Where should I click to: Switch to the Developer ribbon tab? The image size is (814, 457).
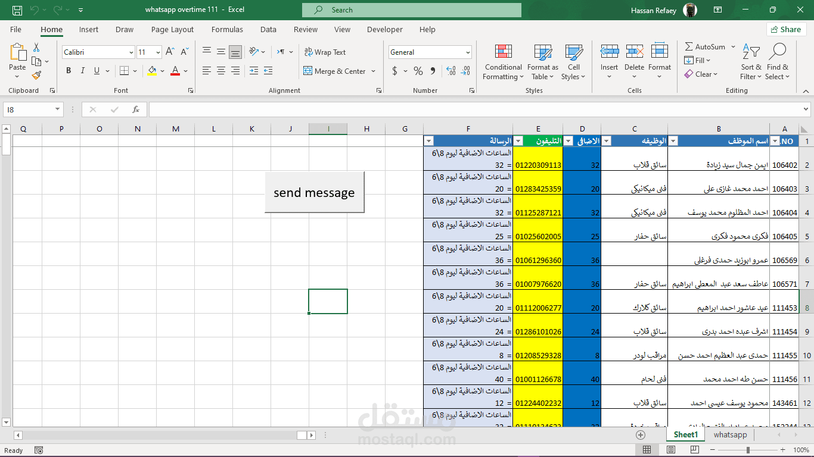[x=385, y=29]
